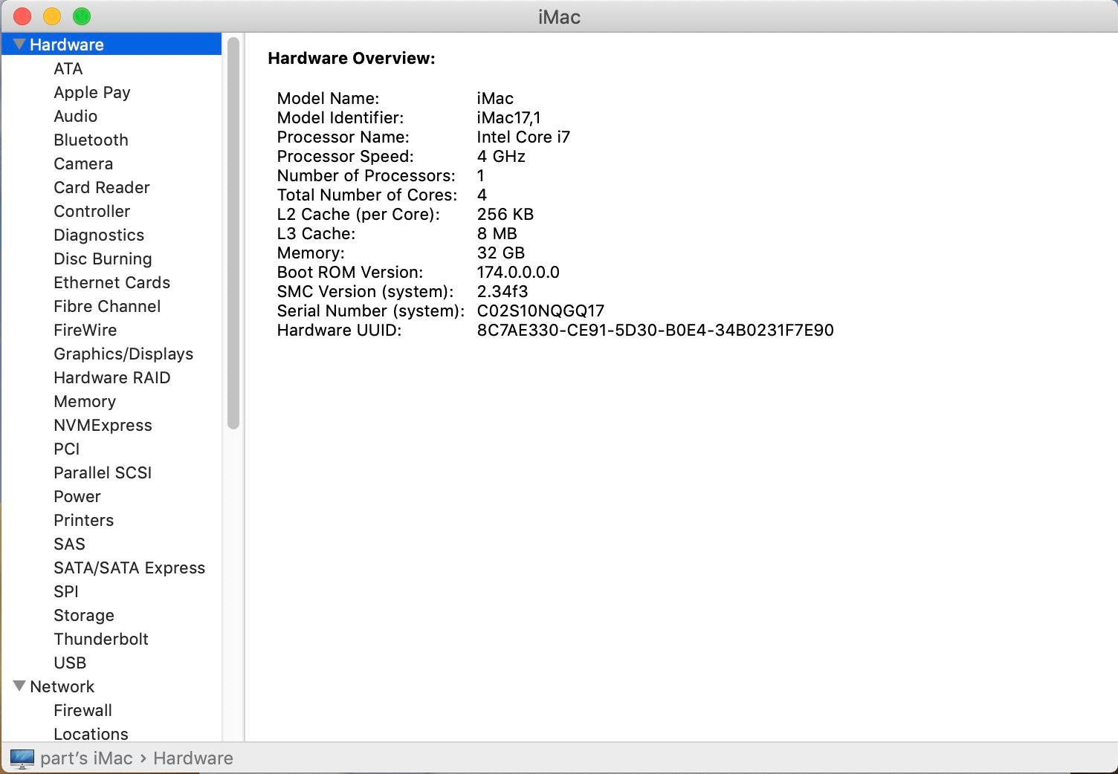Click "Hardware" in the bottom path bar

coord(193,758)
